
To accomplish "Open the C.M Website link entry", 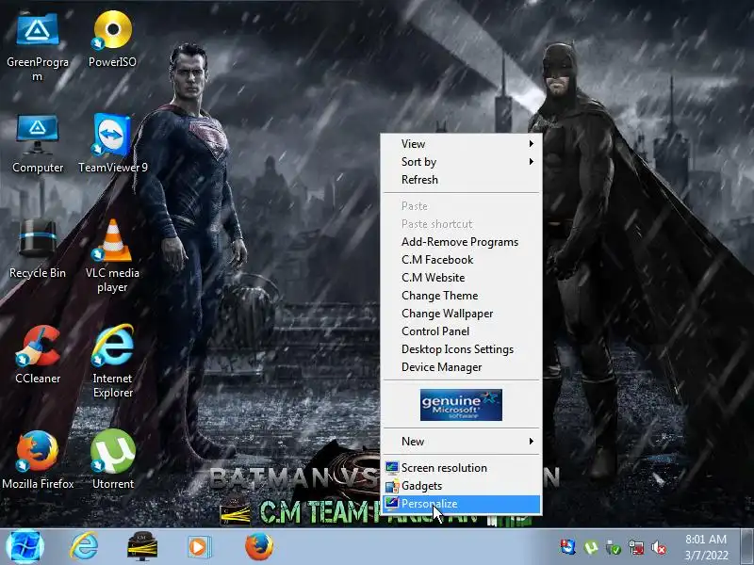I will (x=461, y=278).
